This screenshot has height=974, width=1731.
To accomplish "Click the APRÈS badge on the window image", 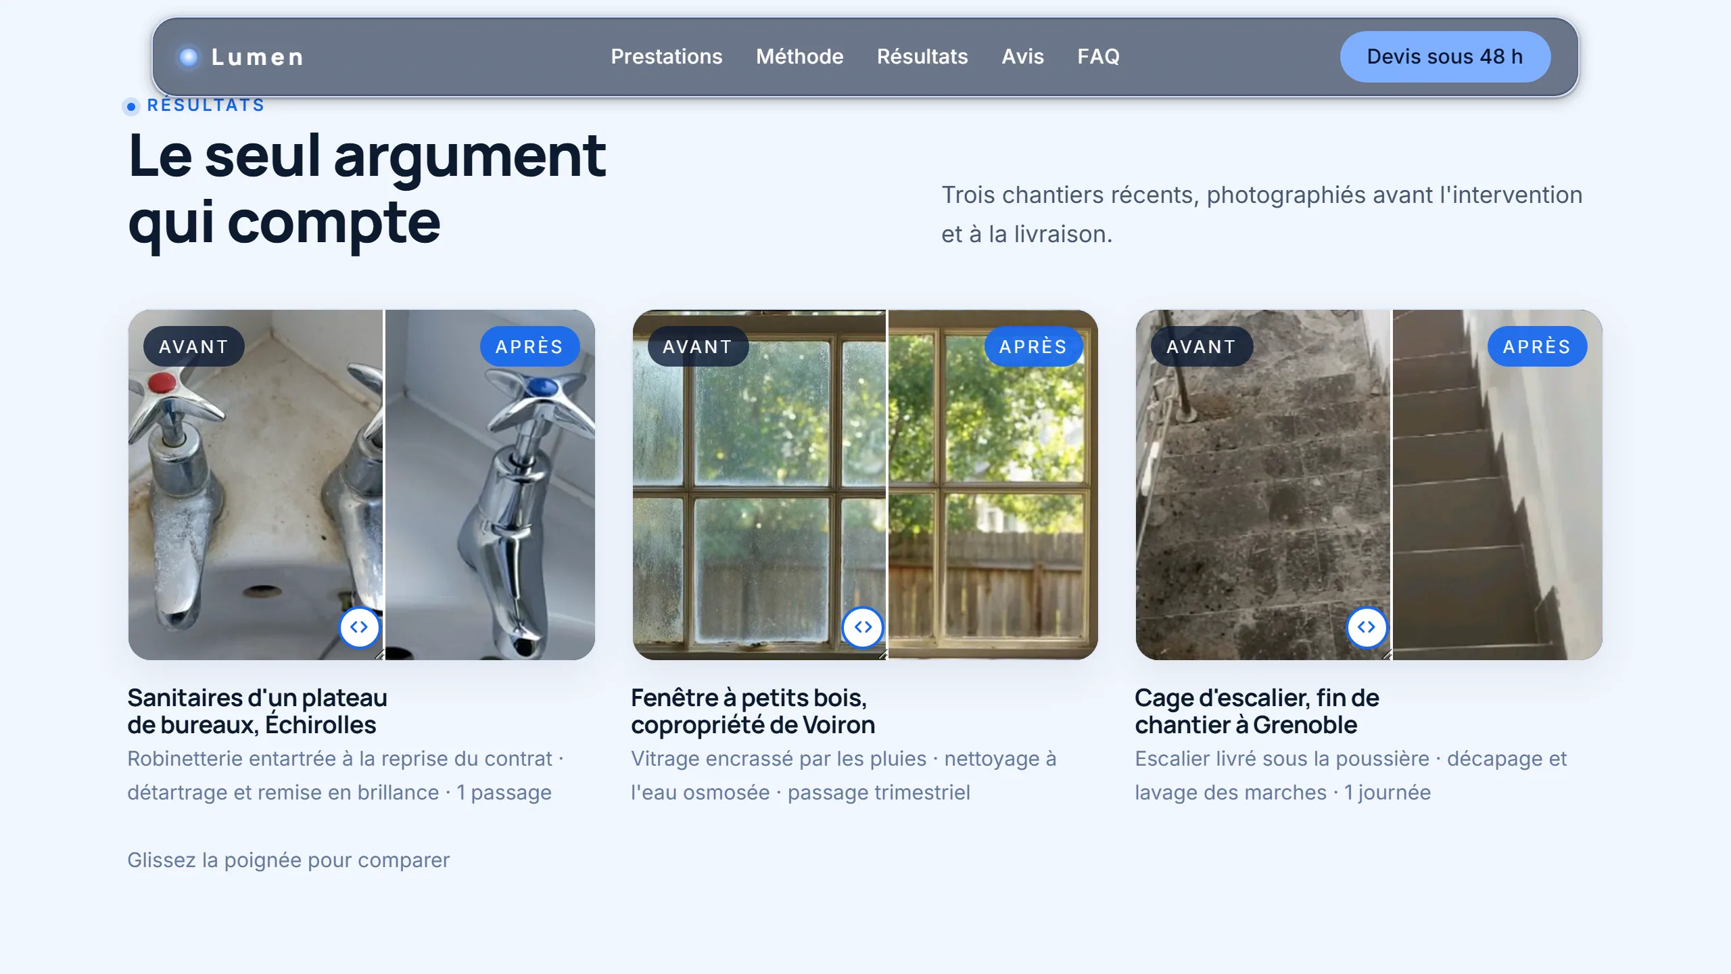I will click(x=1033, y=346).
